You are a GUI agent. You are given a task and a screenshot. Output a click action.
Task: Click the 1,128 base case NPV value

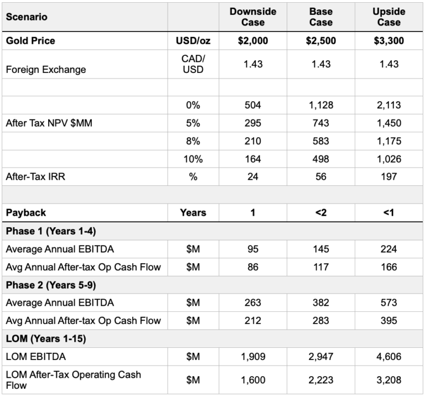click(321, 105)
